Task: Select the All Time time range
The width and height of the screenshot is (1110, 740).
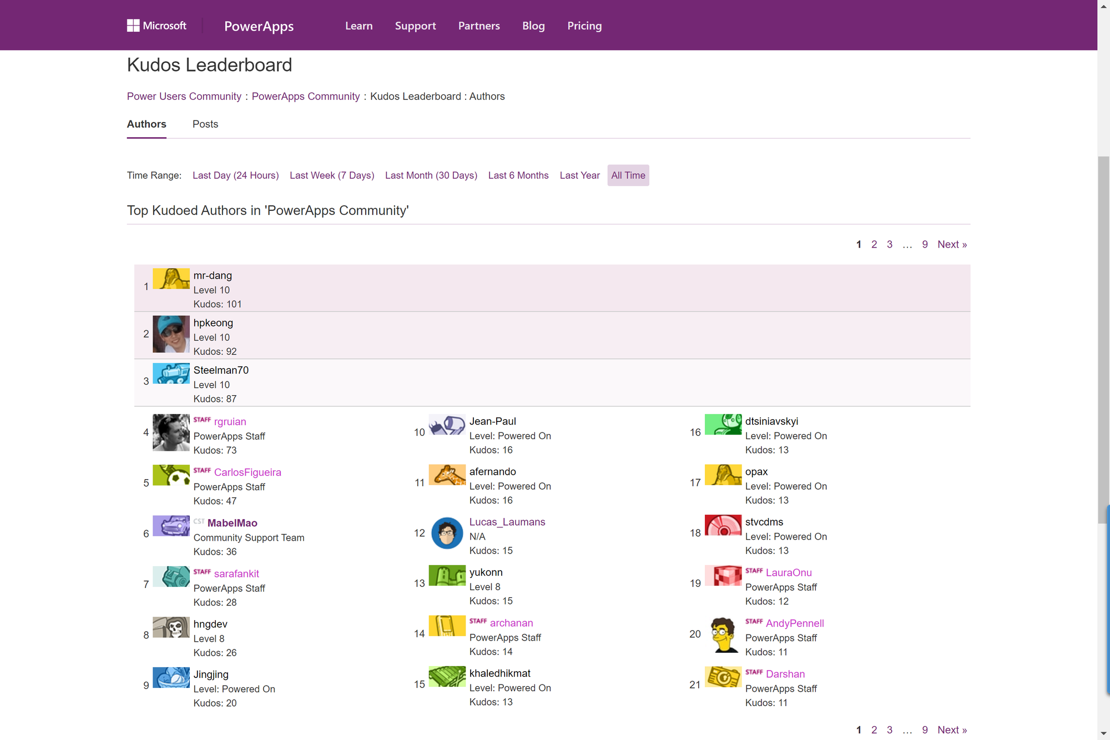Action: 628,175
